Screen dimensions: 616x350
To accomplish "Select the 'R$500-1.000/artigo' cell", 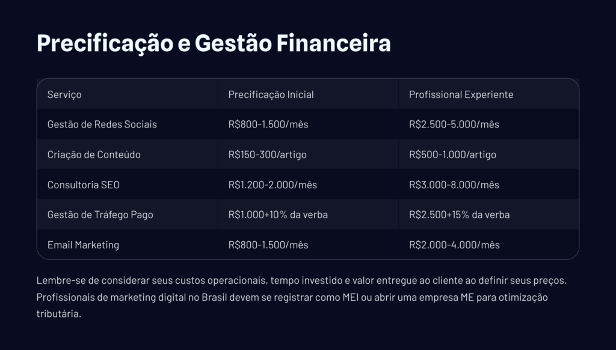I will coord(452,155).
